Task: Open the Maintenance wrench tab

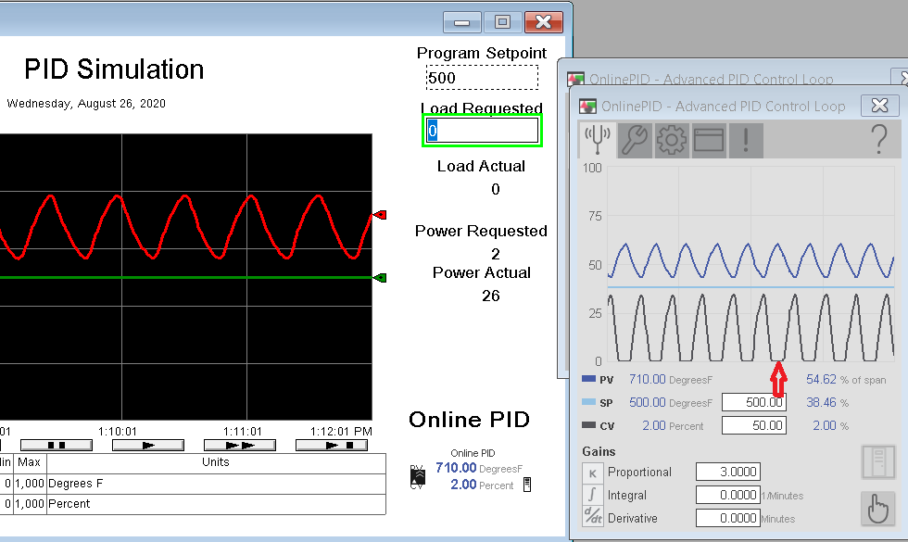Action: point(634,140)
